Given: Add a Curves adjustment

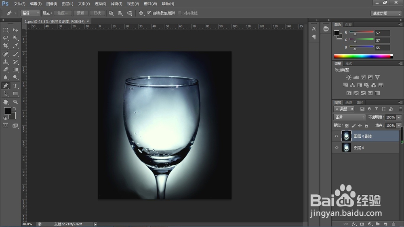Looking at the screenshot, I should click(x=363, y=77).
